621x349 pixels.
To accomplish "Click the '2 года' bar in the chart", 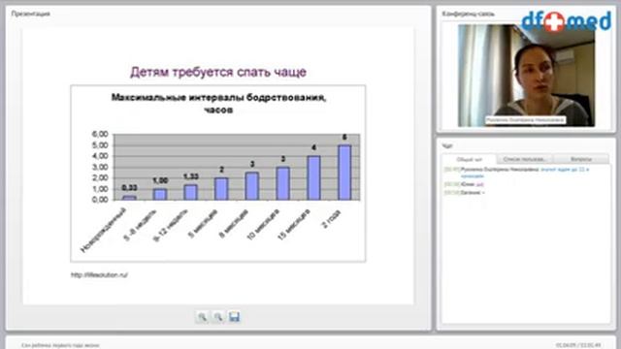I will pyautogui.click(x=344, y=173).
